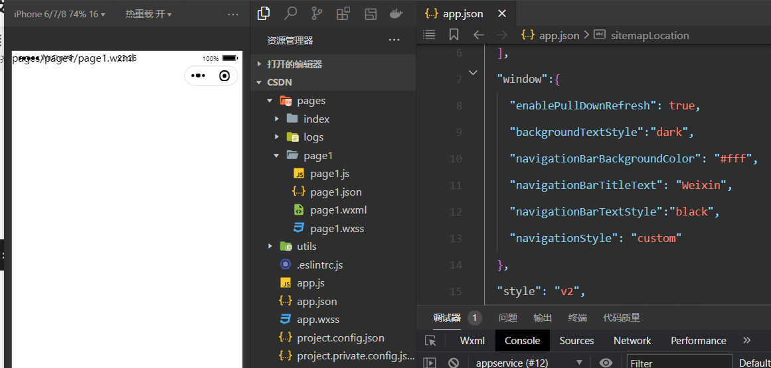
Task: Open the Wxml devtools tab
Action: (472, 341)
